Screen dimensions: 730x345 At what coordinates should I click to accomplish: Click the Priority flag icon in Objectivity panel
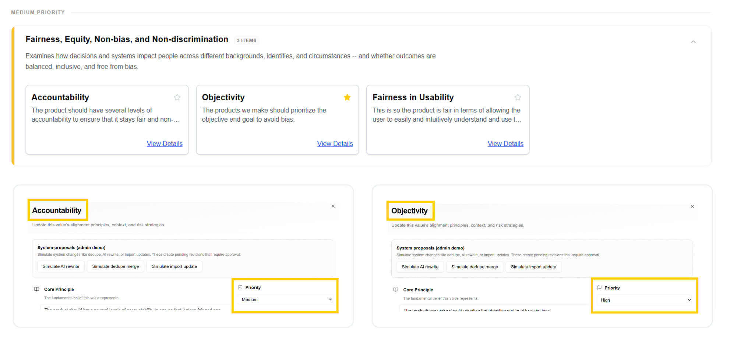click(x=599, y=288)
